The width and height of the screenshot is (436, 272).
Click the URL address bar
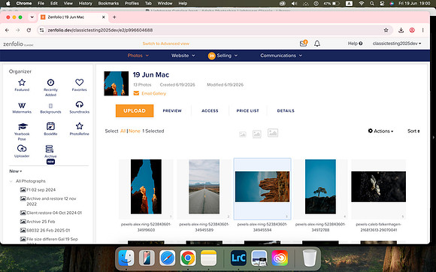point(214,30)
